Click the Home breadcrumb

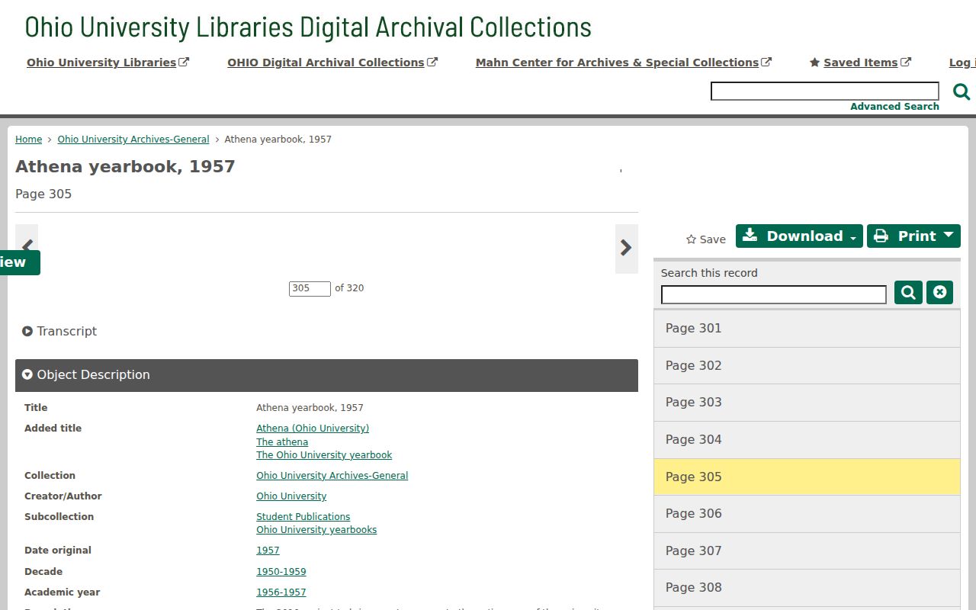(28, 140)
